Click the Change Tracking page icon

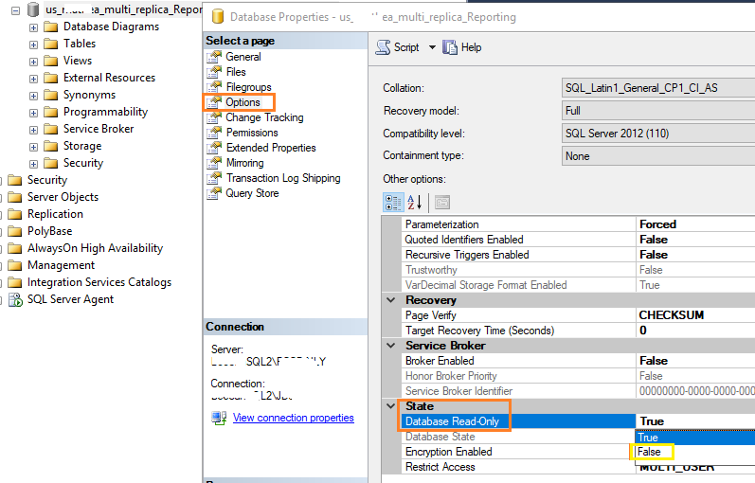tap(214, 117)
